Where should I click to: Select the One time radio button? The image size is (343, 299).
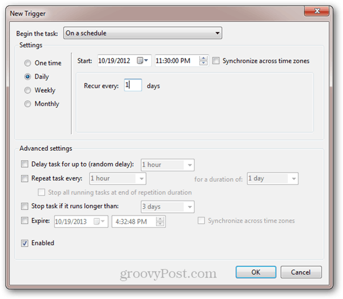[x=27, y=63]
